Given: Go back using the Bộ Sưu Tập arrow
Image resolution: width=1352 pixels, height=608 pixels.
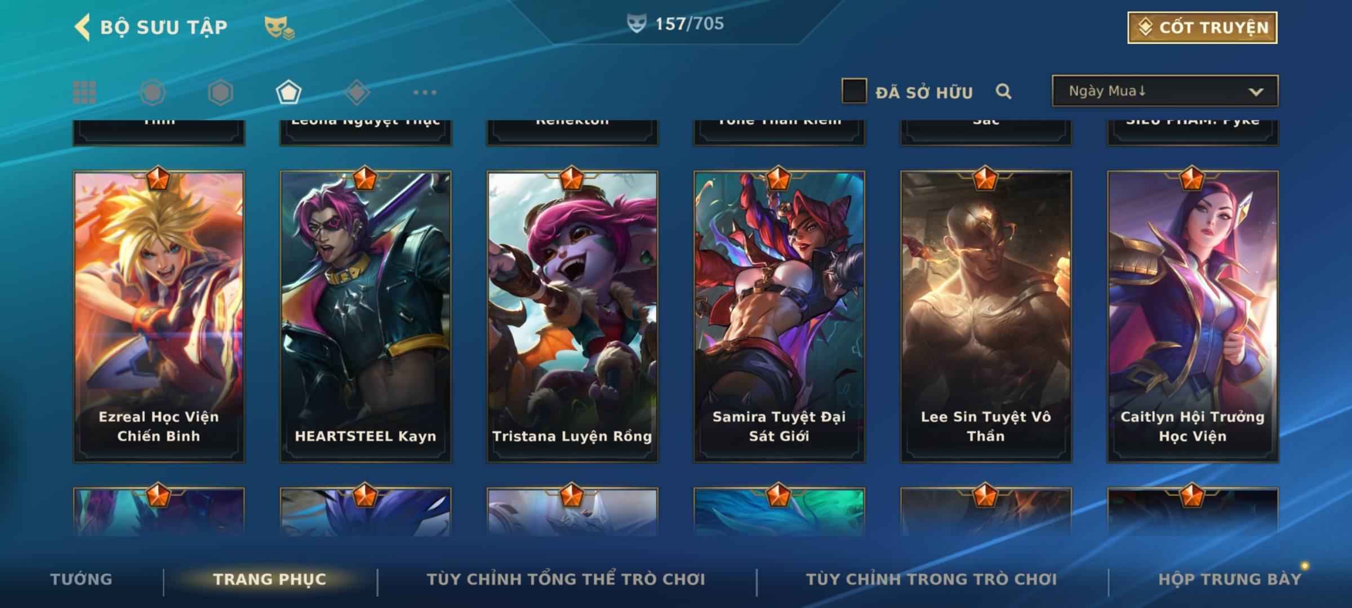Looking at the screenshot, I should 82,27.
